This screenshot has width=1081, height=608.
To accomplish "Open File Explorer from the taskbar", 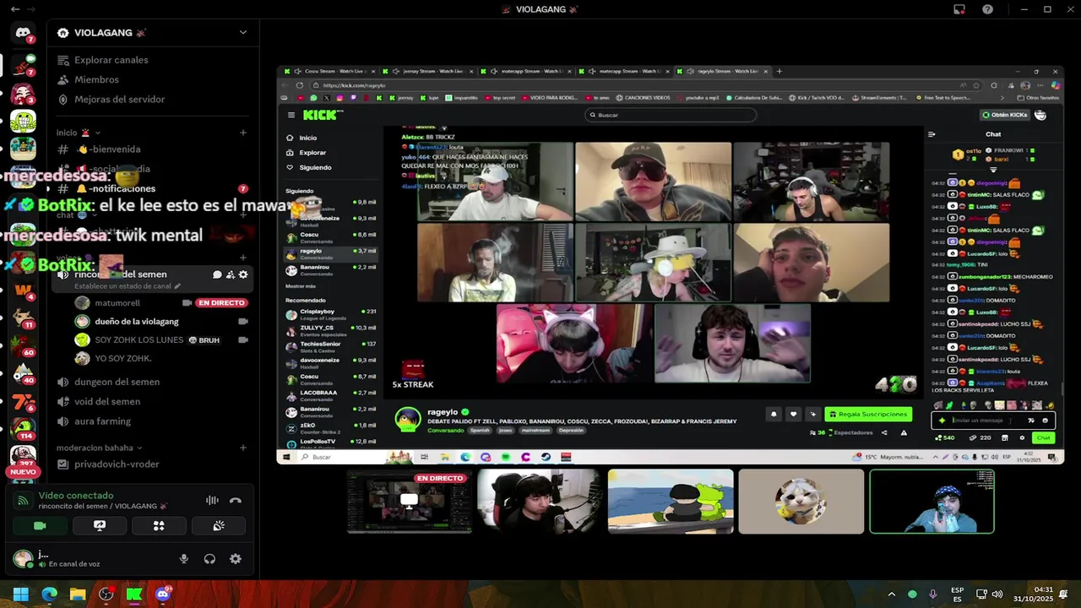I will pos(78,594).
